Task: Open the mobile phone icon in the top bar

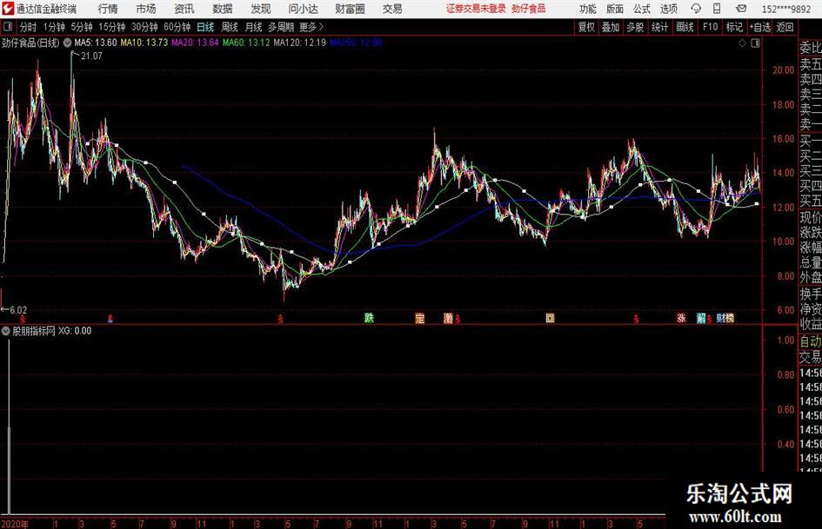Action: pos(717,9)
